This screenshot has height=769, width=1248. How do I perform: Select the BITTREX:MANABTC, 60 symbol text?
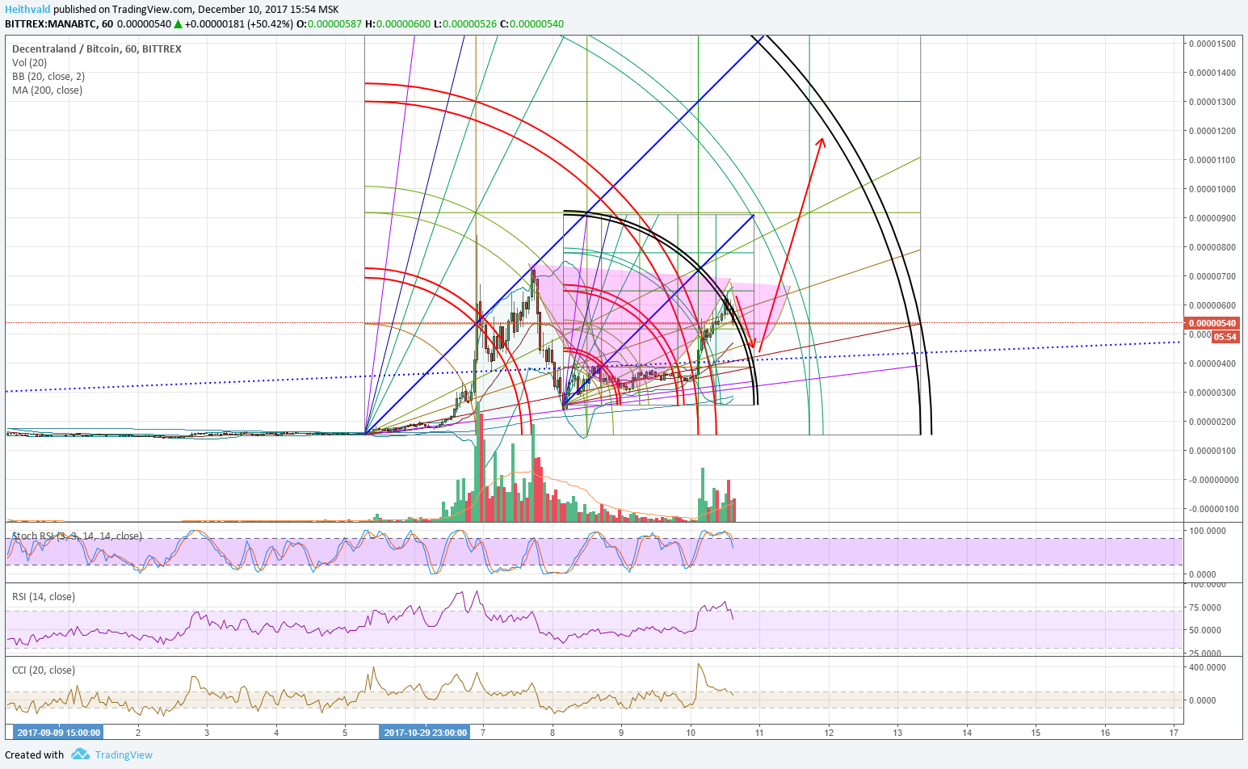59,24
